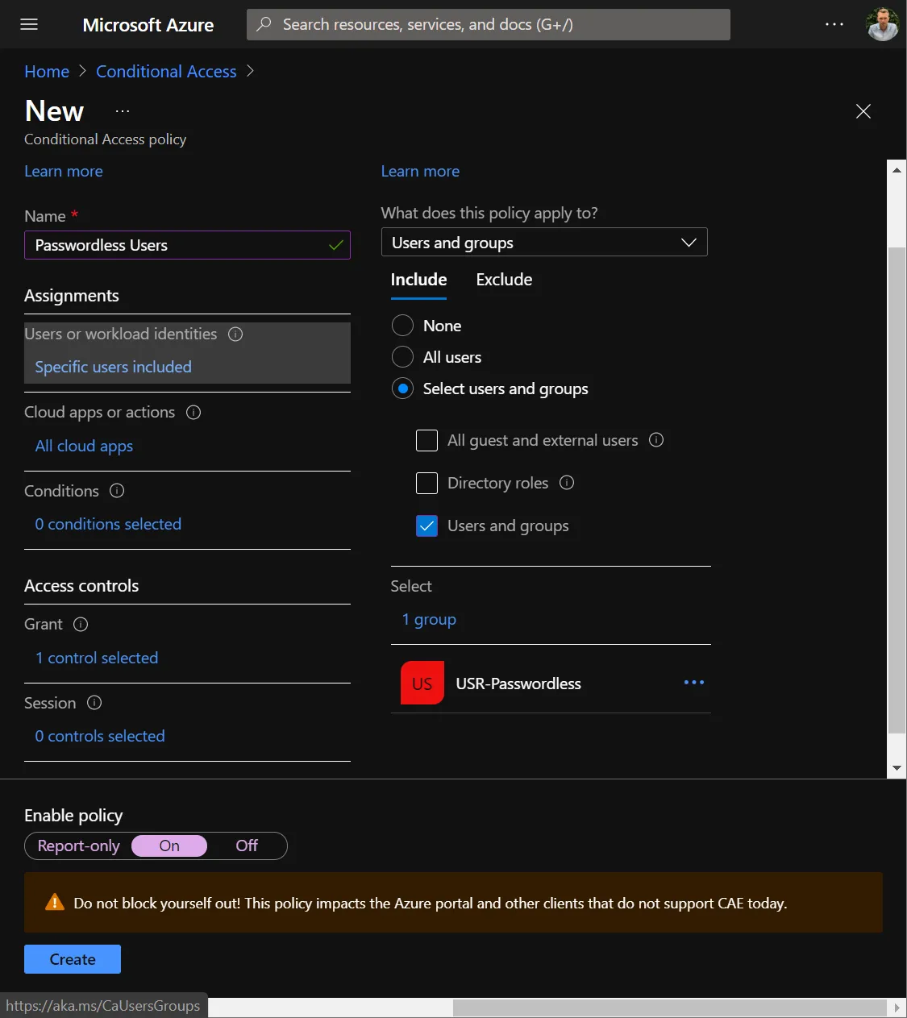Check the Directory roles box
Viewport: 907px width, 1018px height.
point(426,483)
